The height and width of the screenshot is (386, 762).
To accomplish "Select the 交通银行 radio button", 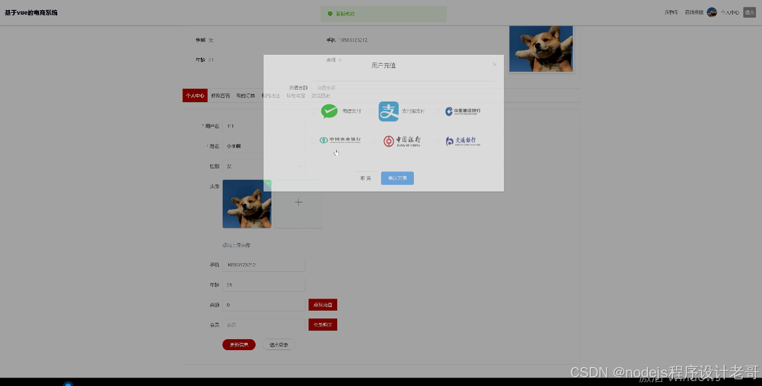I will pyautogui.click(x=438, y=141).
